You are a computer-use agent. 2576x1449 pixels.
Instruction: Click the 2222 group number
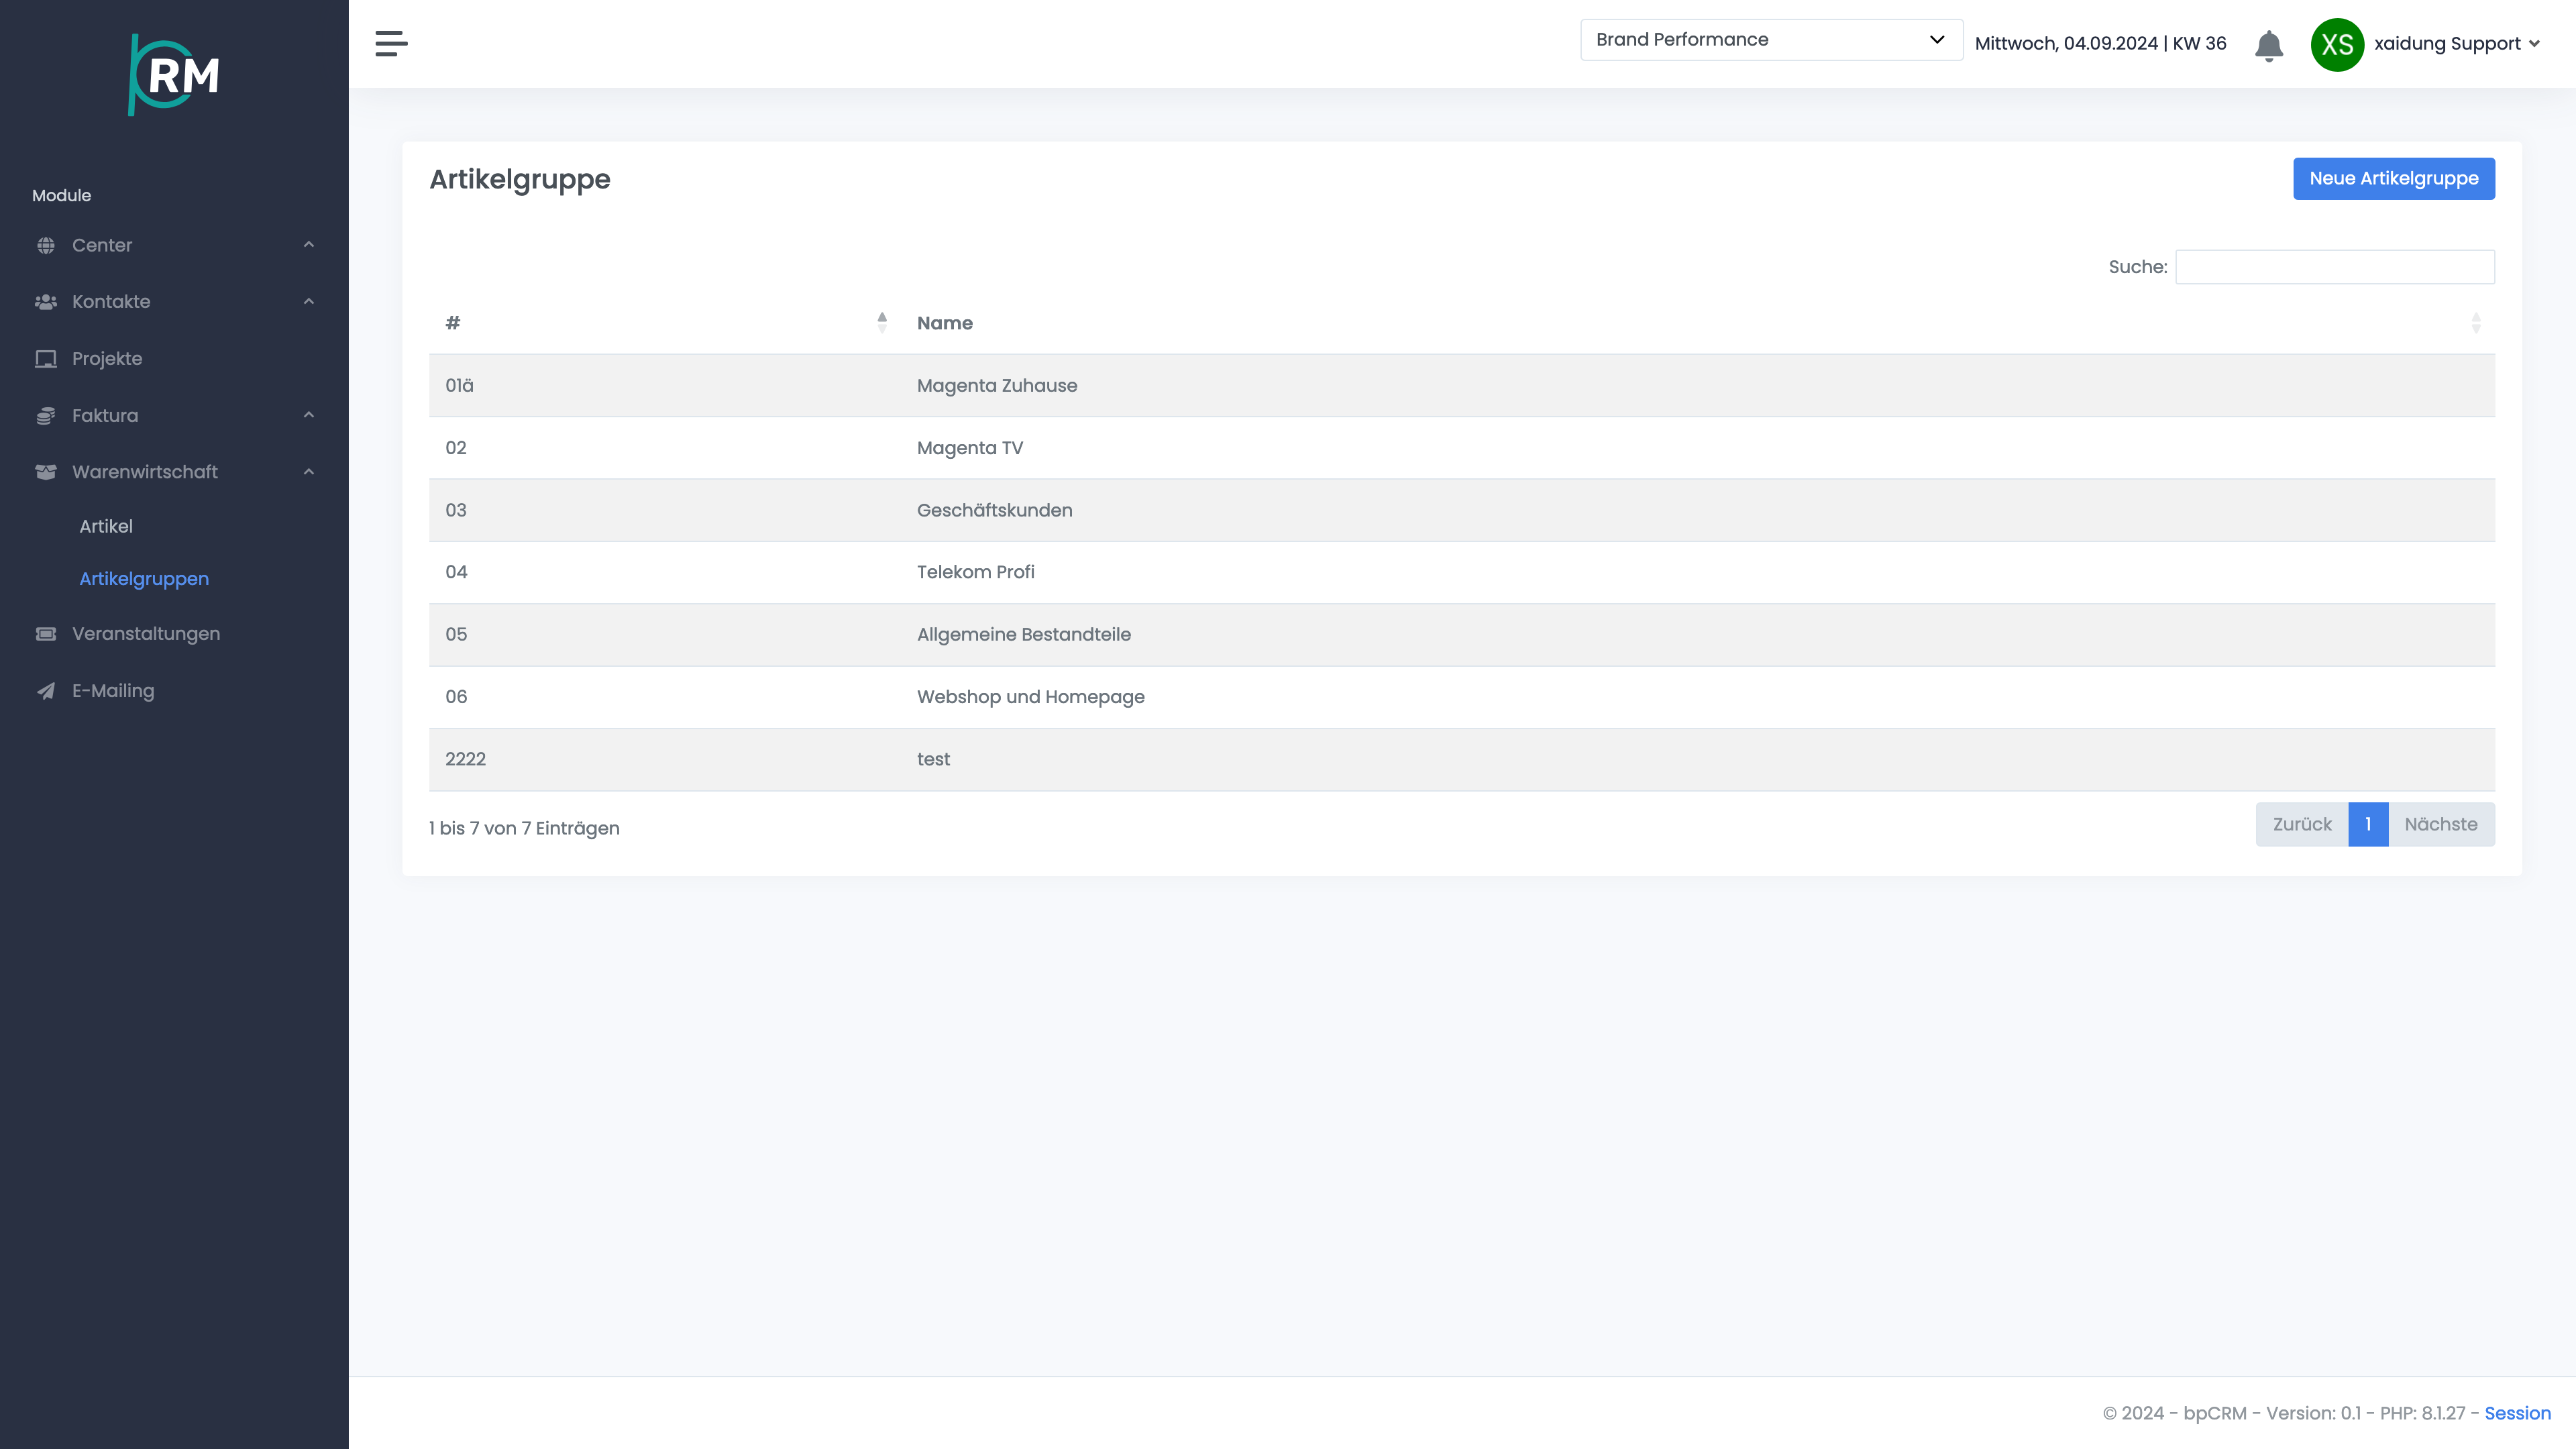(x=466, y=759)
